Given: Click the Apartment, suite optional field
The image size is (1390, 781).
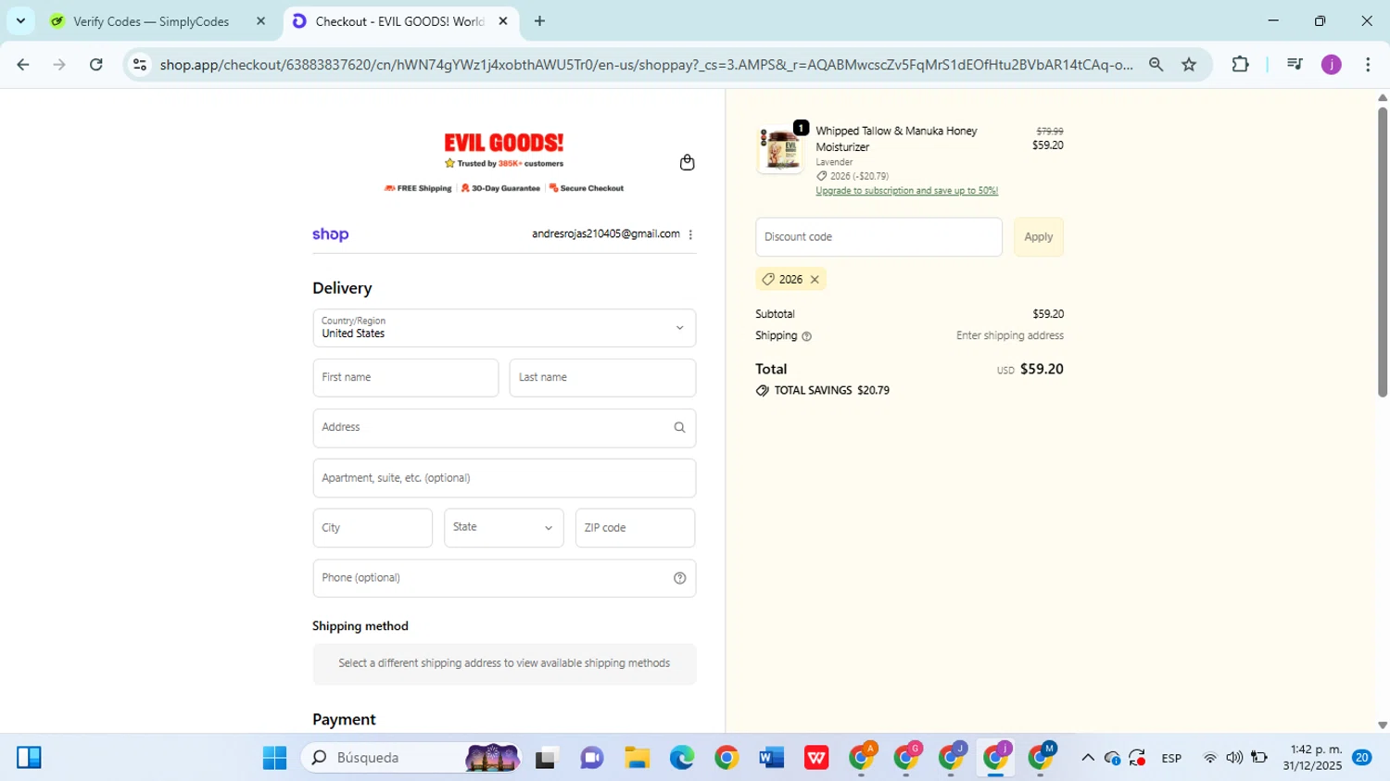Looking at the screenshot, I should coord(504,478).
